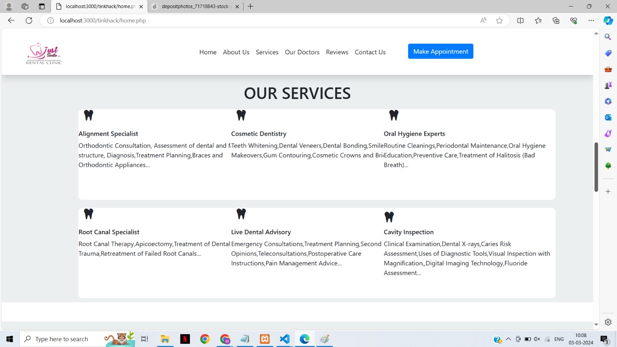Screen dimensions: 617x347
Task: Click the Oral Hygiene Experts heading
Action: (415, 134)
